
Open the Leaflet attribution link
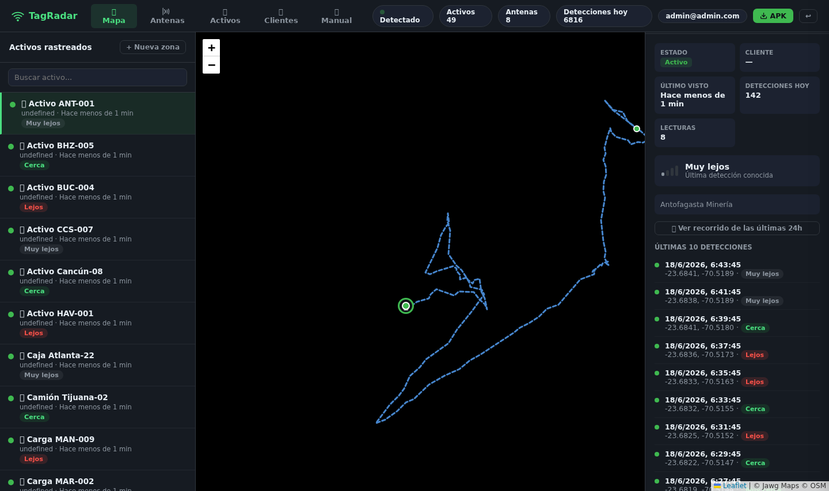731,486
